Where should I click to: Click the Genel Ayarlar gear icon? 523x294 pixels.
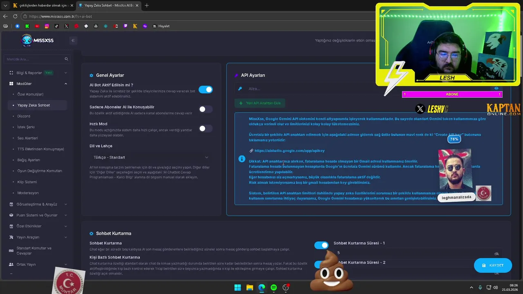tap(92, 76)
